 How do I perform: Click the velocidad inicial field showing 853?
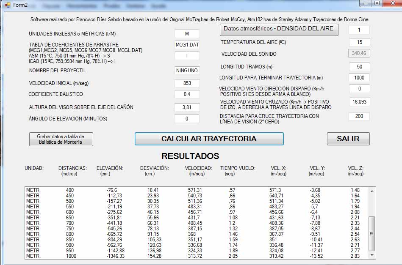click(x=187, y=83)
